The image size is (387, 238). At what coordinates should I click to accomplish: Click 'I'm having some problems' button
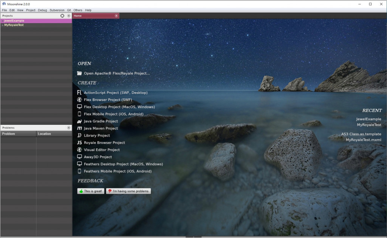(x=128, y=191)
